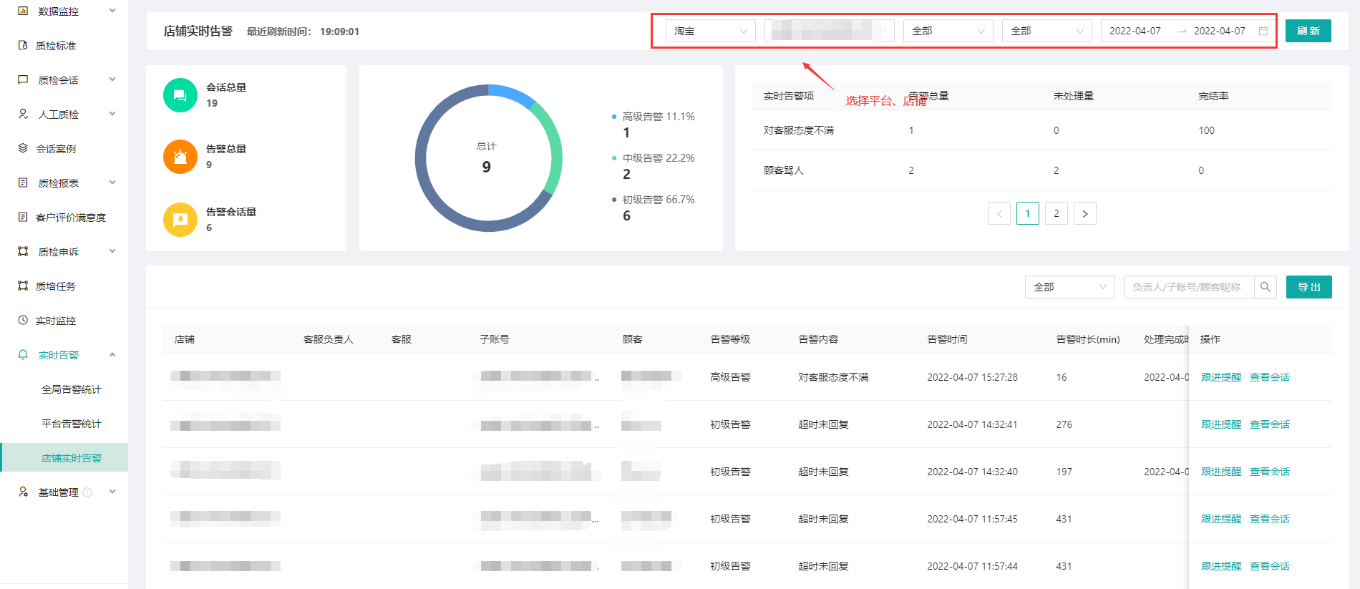Viewport: 1360px width, 589px height.
Task: Click the 告警时间 column header
Action: coord(947,339)
